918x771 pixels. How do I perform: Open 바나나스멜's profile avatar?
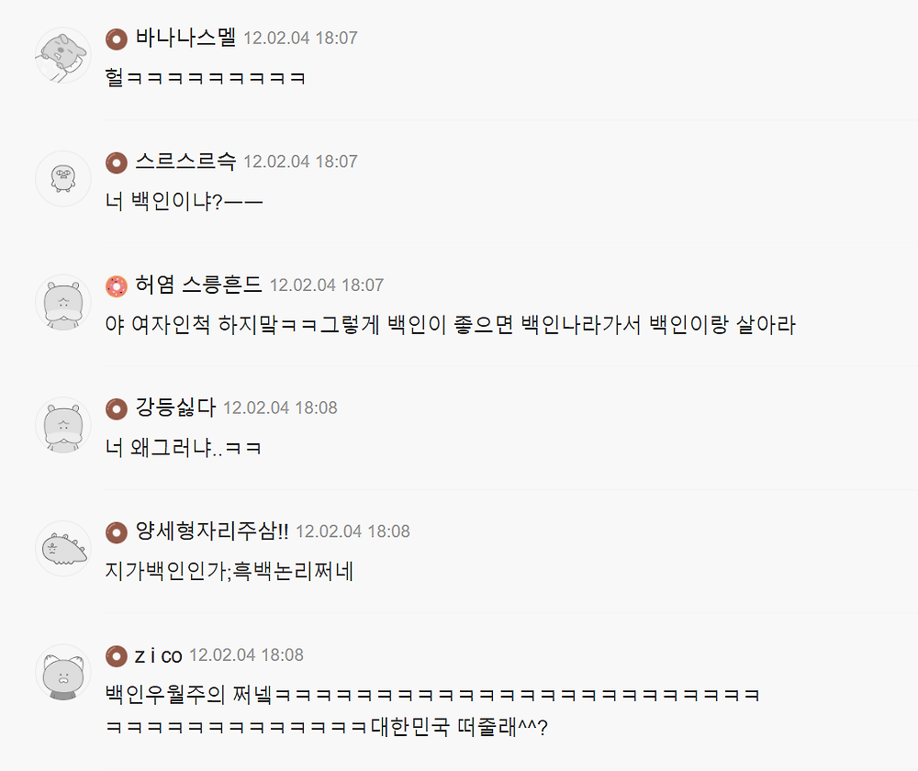click(x=63, y=55)
